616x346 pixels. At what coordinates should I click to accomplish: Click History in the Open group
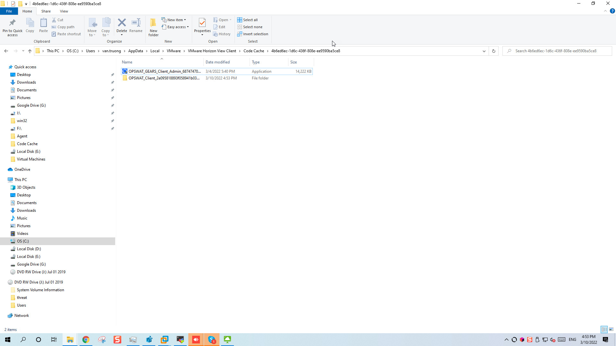tap(222, 34)
